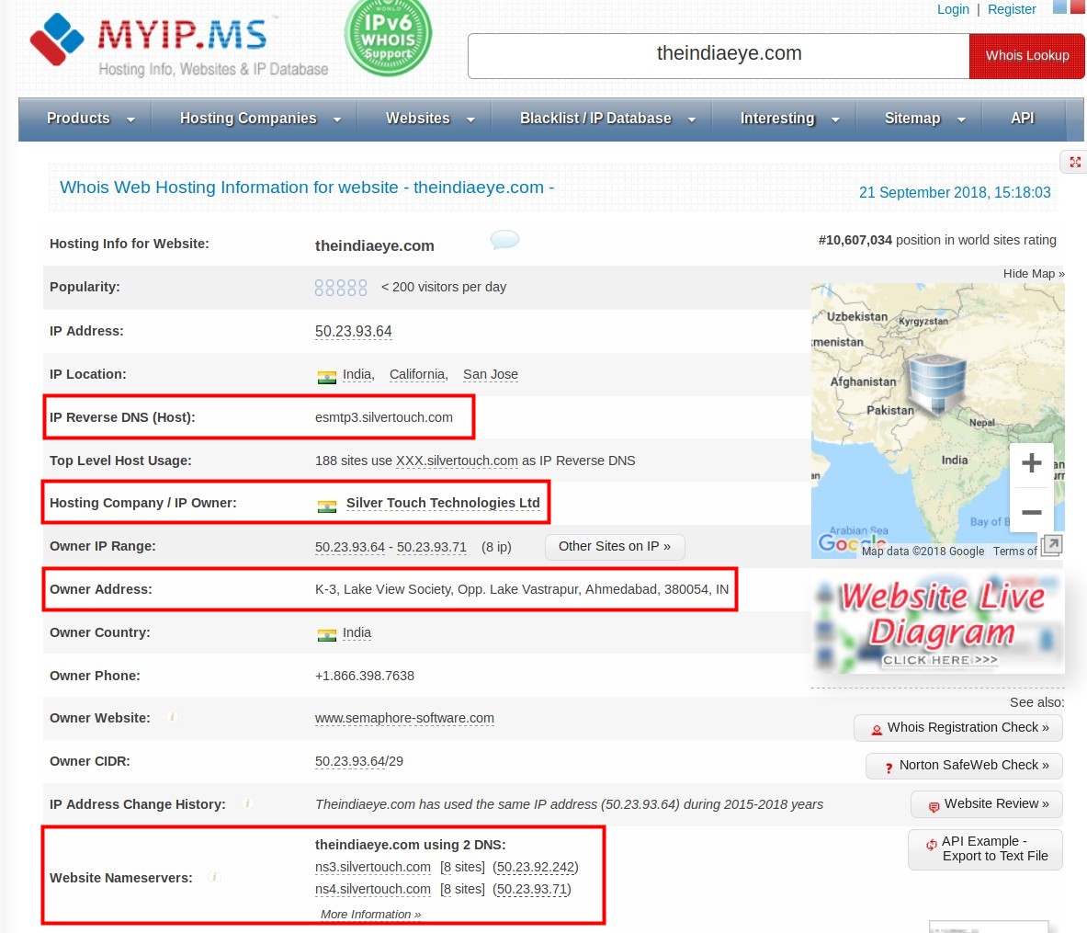This screenshot has height=933, width=1087.
Task: Run the Norton SafeWeb Check
Action: point(964,765)
